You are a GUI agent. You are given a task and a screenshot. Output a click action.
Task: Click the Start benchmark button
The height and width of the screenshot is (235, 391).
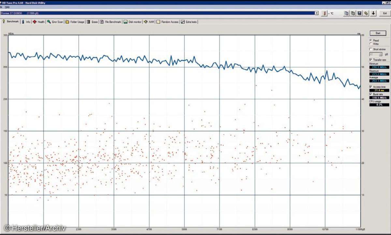tap(378, 33)
